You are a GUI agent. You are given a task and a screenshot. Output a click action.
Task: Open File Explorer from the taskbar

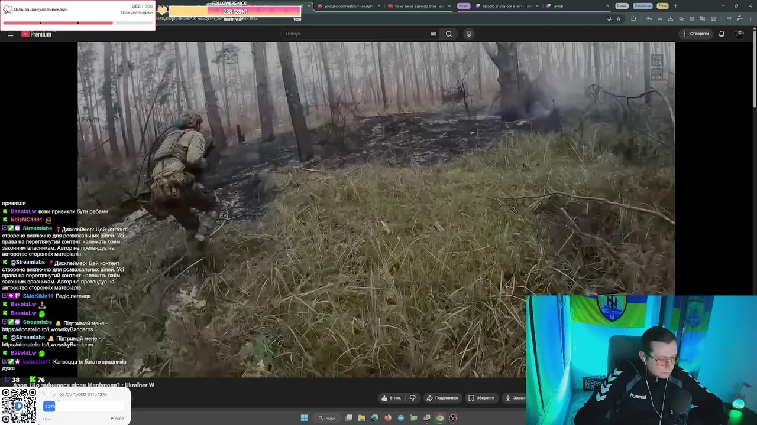(362, 418)
